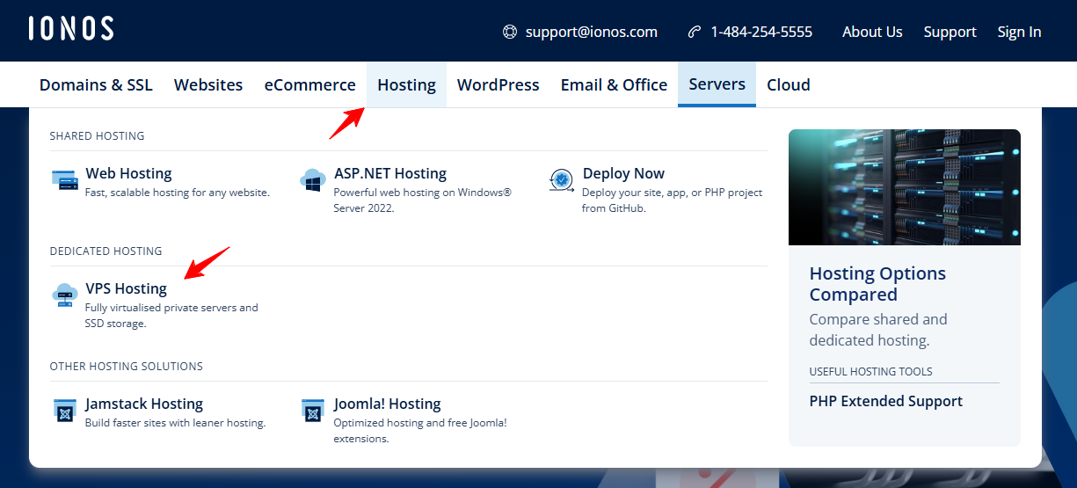
Task: Click 'Powerful web hosting on Windows® Server 2022.' text
Action: pyautogui.click(x=422, y=200)
